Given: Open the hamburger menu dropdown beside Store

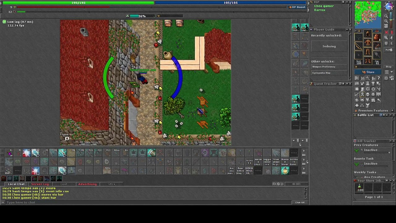Looking at the screenshot, I should [389, 72].
